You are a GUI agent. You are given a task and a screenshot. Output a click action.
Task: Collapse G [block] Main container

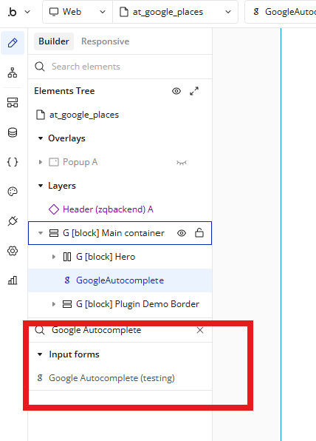41,233
